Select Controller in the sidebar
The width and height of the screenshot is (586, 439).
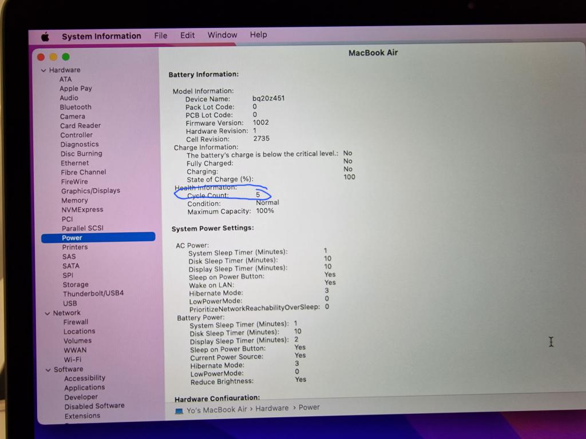(x=76, y=135)
